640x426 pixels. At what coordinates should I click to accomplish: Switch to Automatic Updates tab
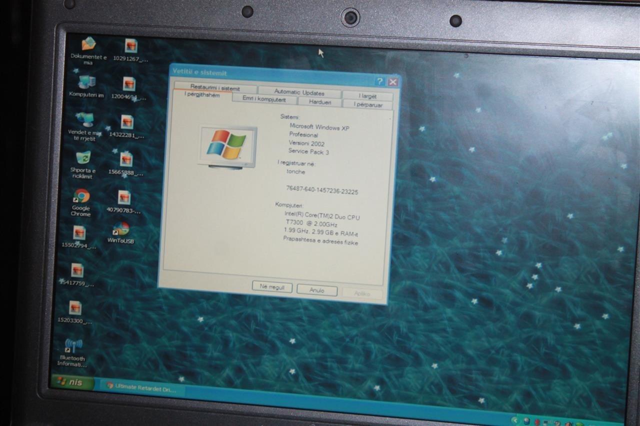299,92
